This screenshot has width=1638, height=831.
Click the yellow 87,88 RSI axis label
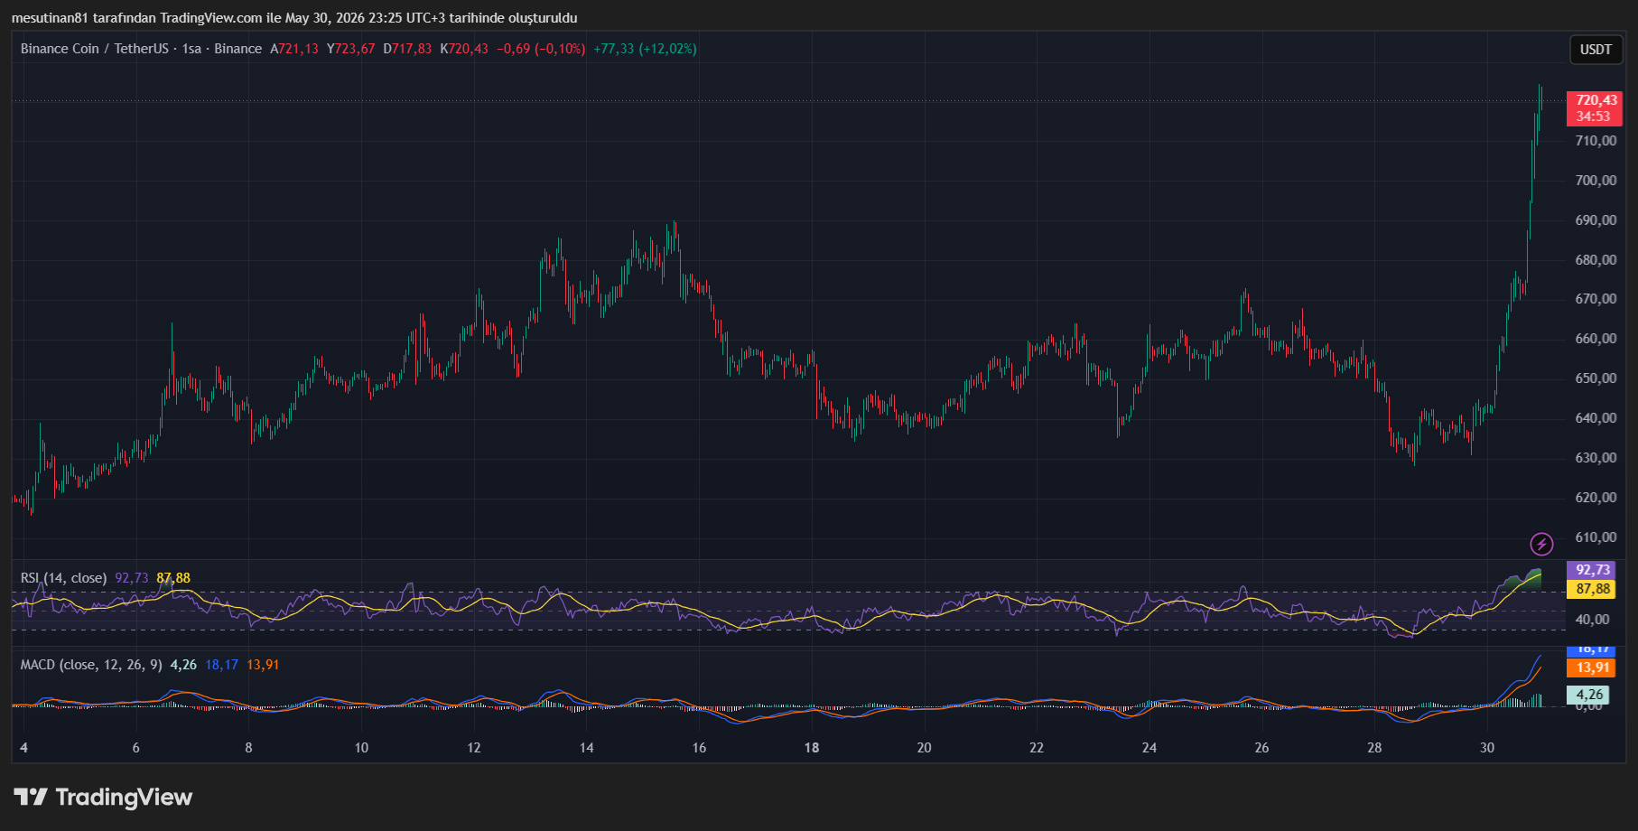click(1593, 589)
